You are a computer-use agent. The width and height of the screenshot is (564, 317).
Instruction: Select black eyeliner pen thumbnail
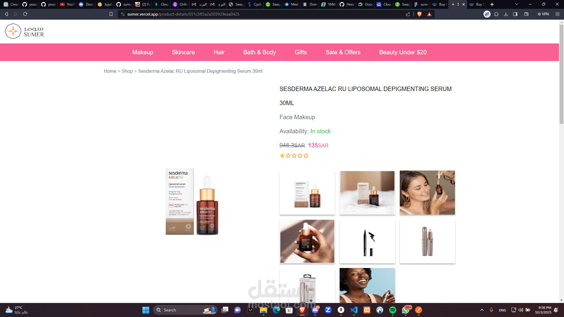tap(367, 241)
